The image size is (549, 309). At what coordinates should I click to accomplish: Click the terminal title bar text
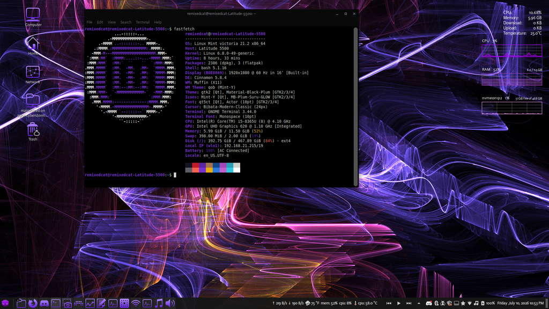[x=221, y=13]
